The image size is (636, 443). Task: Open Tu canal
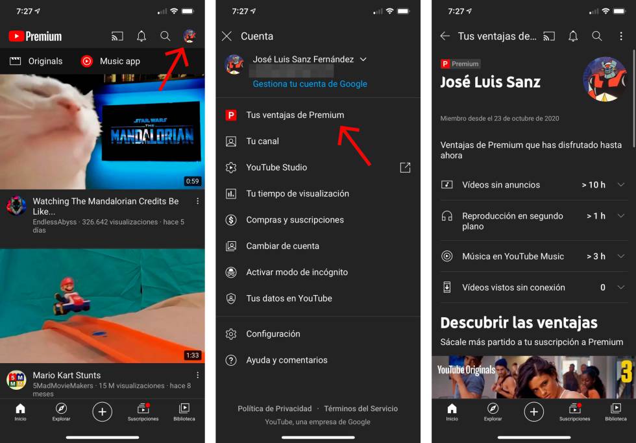318,141
